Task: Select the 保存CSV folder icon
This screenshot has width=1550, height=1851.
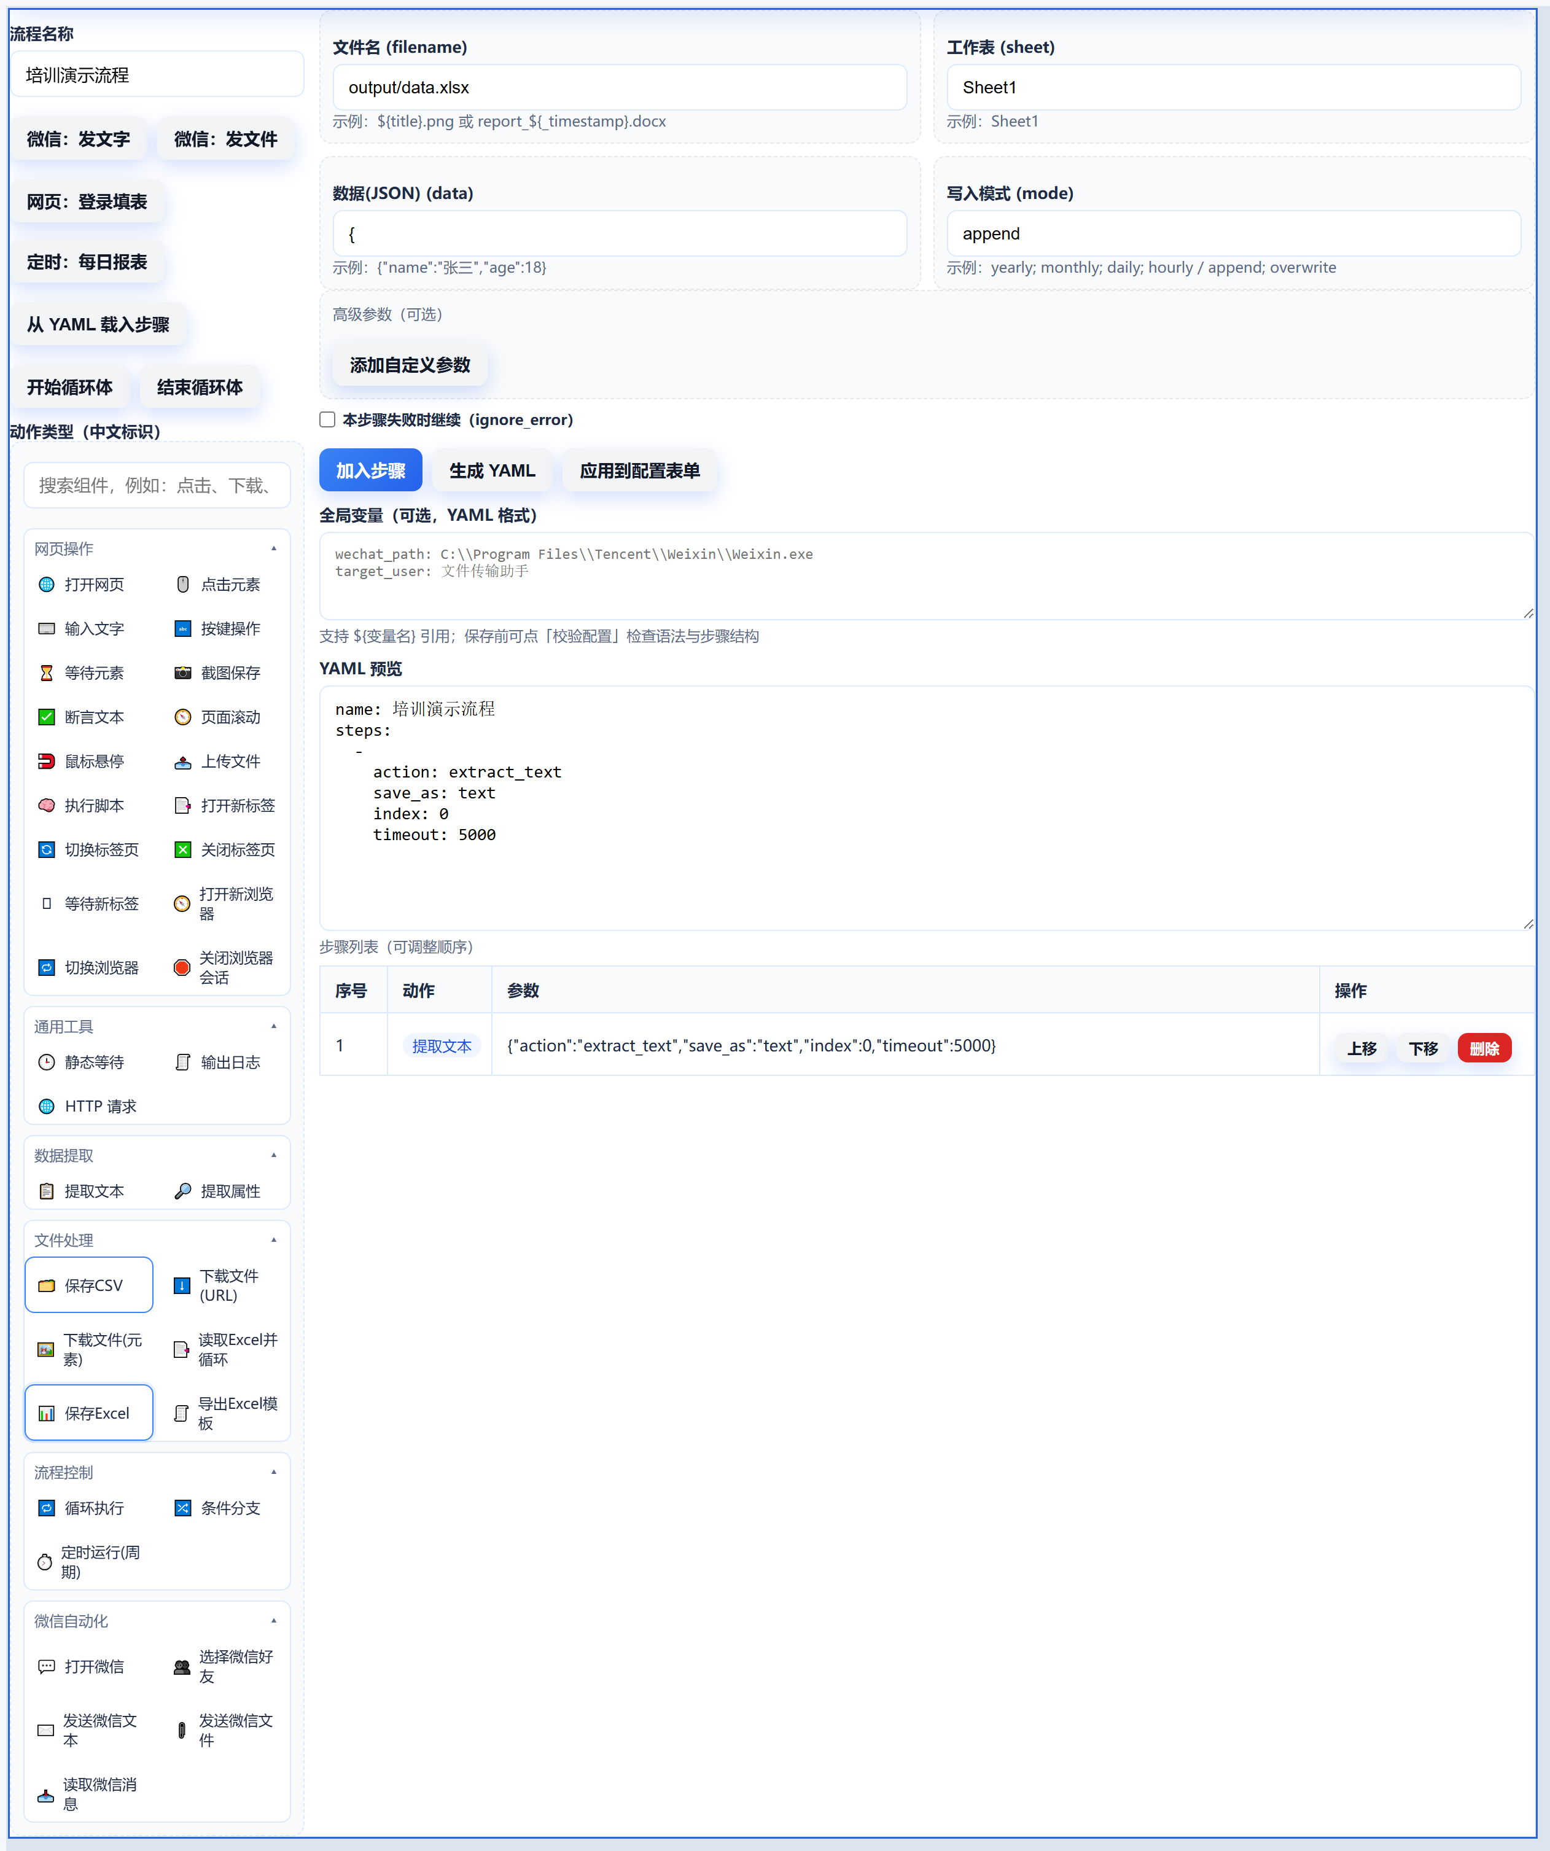Action: pos(47,1285)
